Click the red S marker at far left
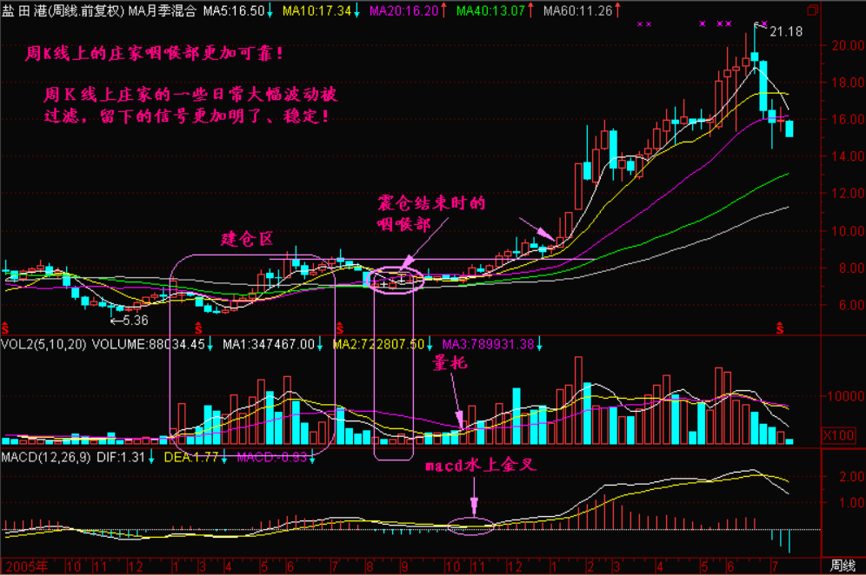The image size is (866, 576). [5, 328]
